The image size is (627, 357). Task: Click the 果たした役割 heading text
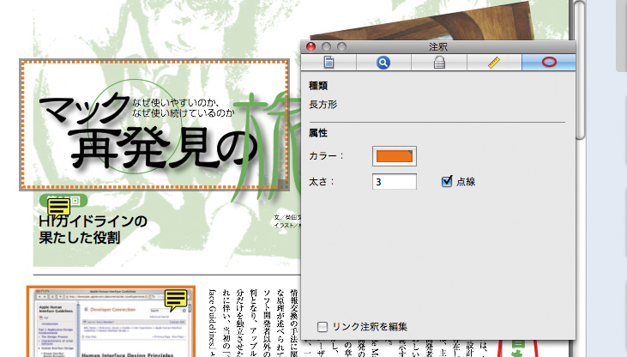[80, 238]
